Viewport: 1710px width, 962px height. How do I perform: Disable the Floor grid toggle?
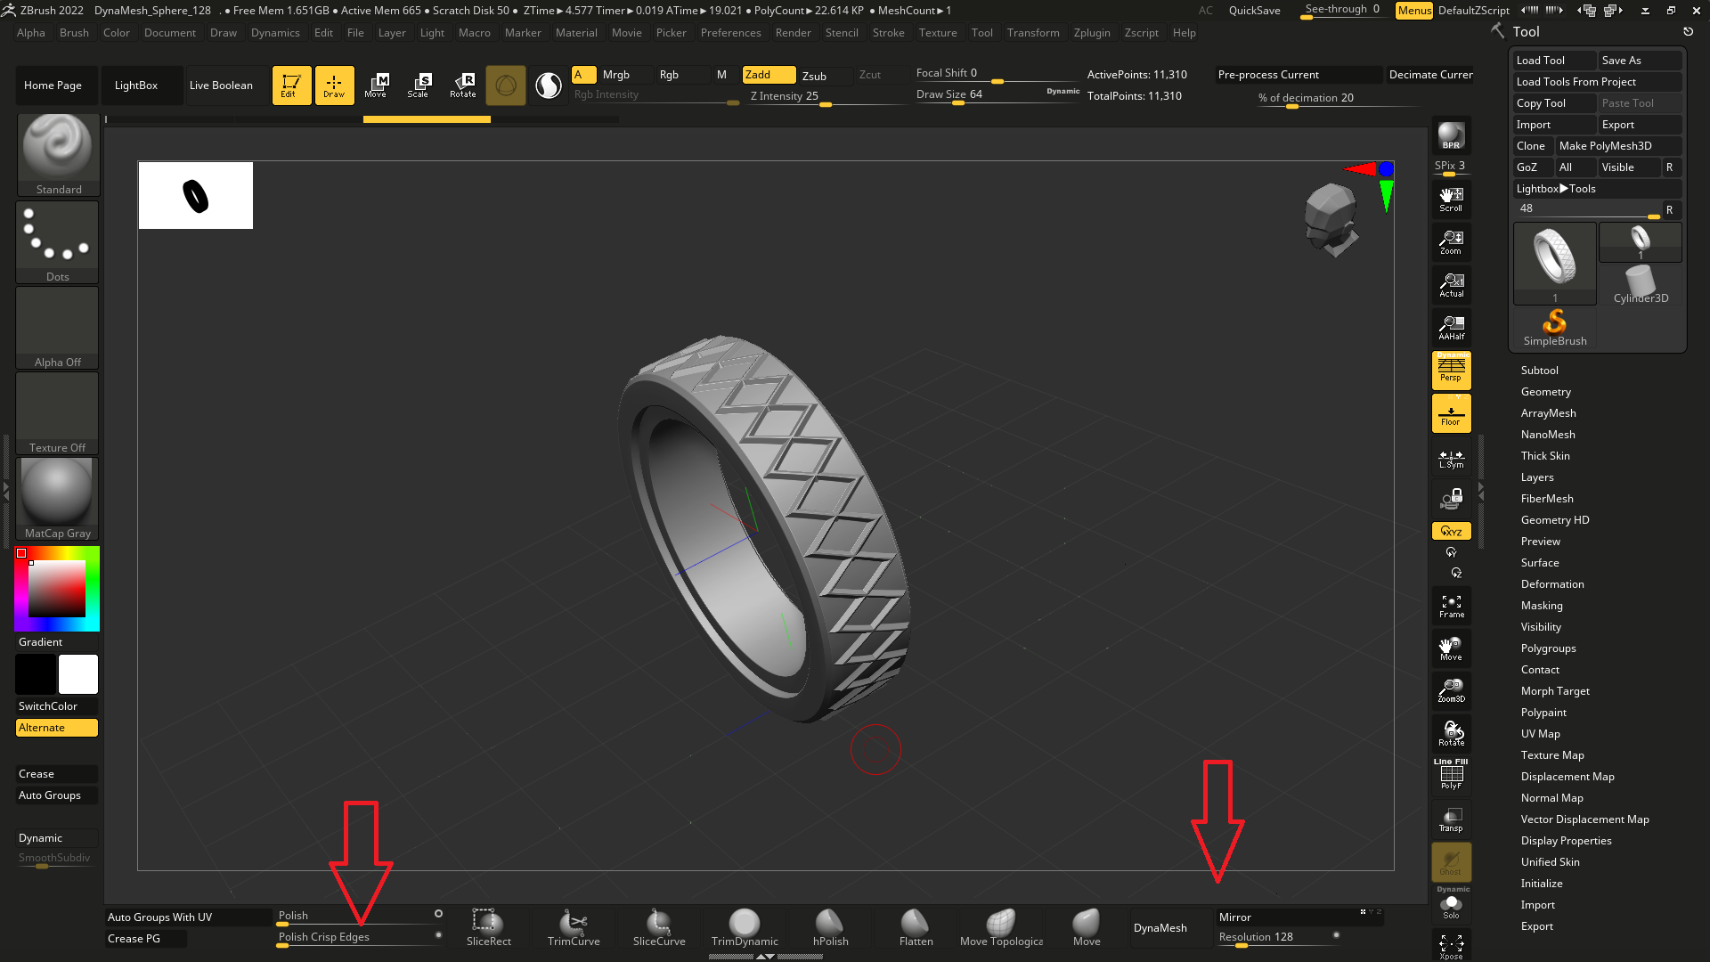[x=1451, y=414]
